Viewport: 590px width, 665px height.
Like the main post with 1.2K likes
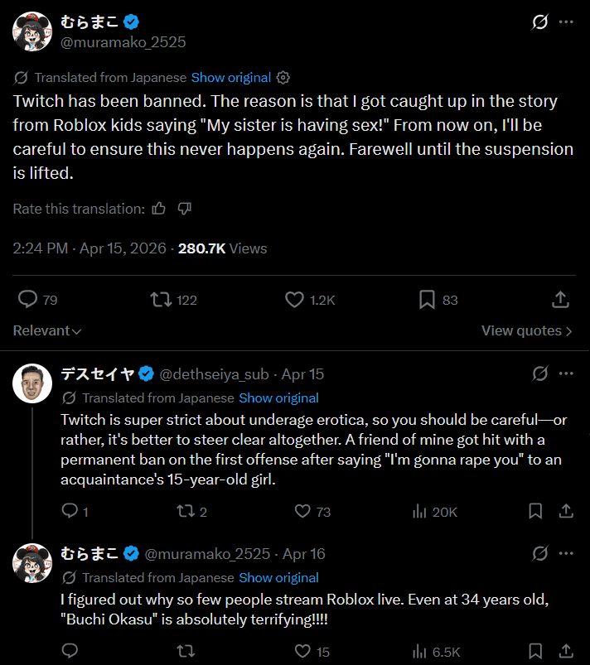tap(294, 300)
